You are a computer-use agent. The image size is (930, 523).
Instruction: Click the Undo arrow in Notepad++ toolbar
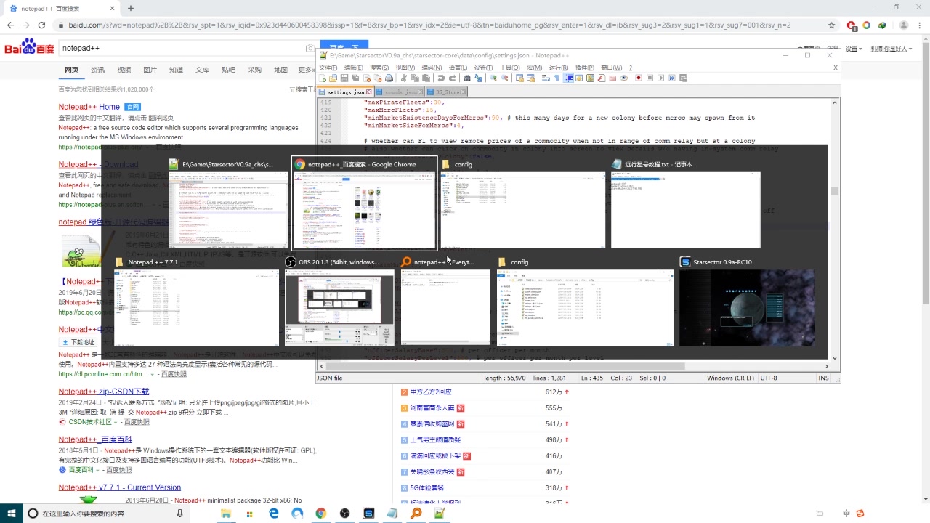click(441, 78)
